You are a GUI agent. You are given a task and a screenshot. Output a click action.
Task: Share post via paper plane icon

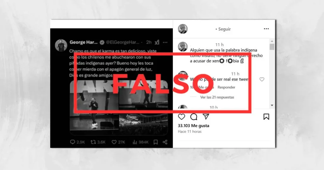[206, 117]
